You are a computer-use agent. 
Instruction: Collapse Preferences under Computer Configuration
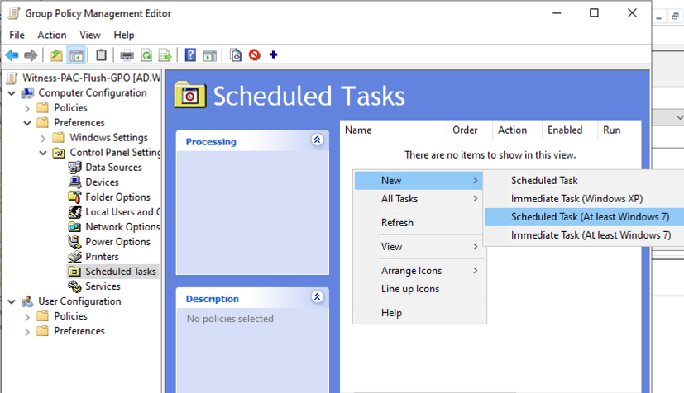(x=27, y=123)
